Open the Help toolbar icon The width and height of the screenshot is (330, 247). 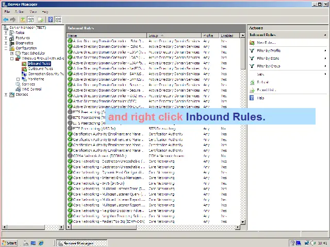(51, 20)
